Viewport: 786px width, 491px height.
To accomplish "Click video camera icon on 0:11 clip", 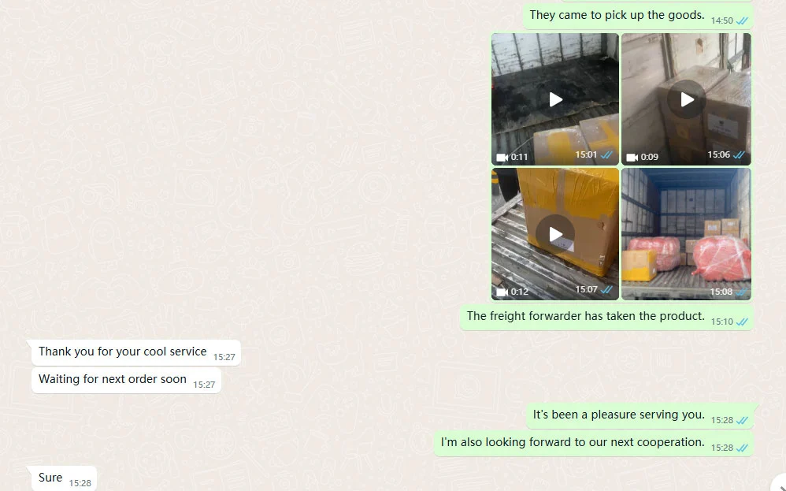I will click(x=502, y=157).
